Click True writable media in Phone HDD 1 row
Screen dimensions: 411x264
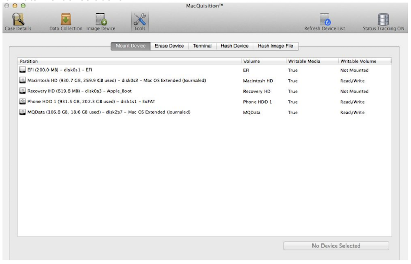292,102
